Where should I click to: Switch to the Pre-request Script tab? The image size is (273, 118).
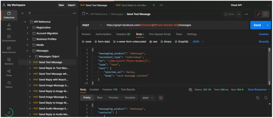pos(160,34)
